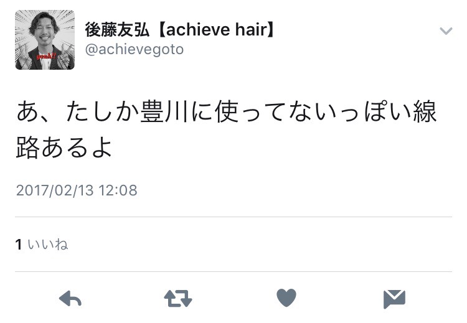Reply to the tweet with the arrow icon
Screen dimensions: 467x323
[70, 298]
